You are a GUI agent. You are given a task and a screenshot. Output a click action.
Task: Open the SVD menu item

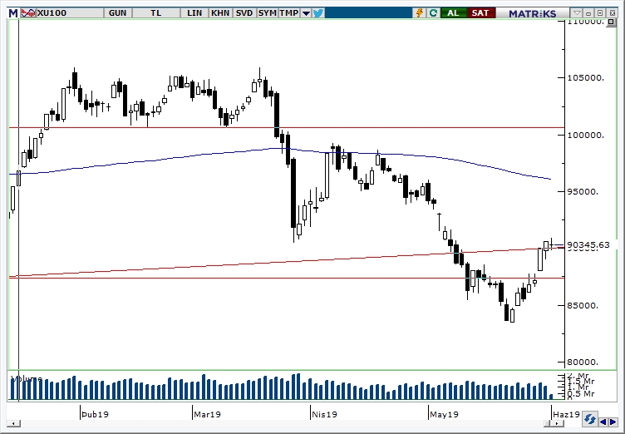244,13
